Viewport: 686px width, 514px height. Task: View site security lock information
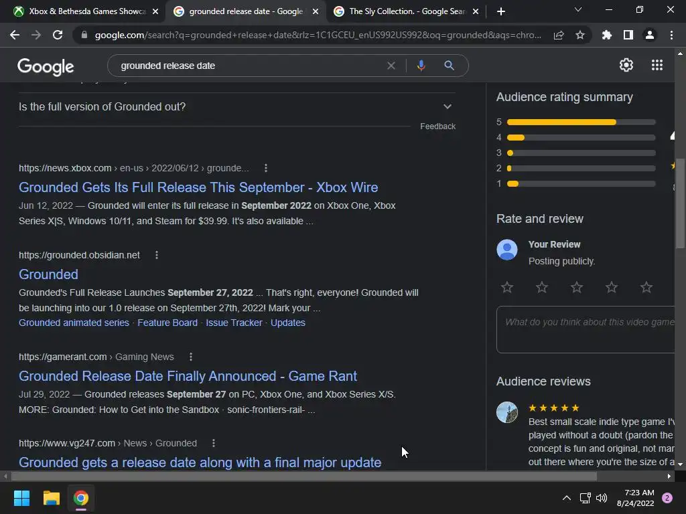pyautogui.click(x=84, y=35)
